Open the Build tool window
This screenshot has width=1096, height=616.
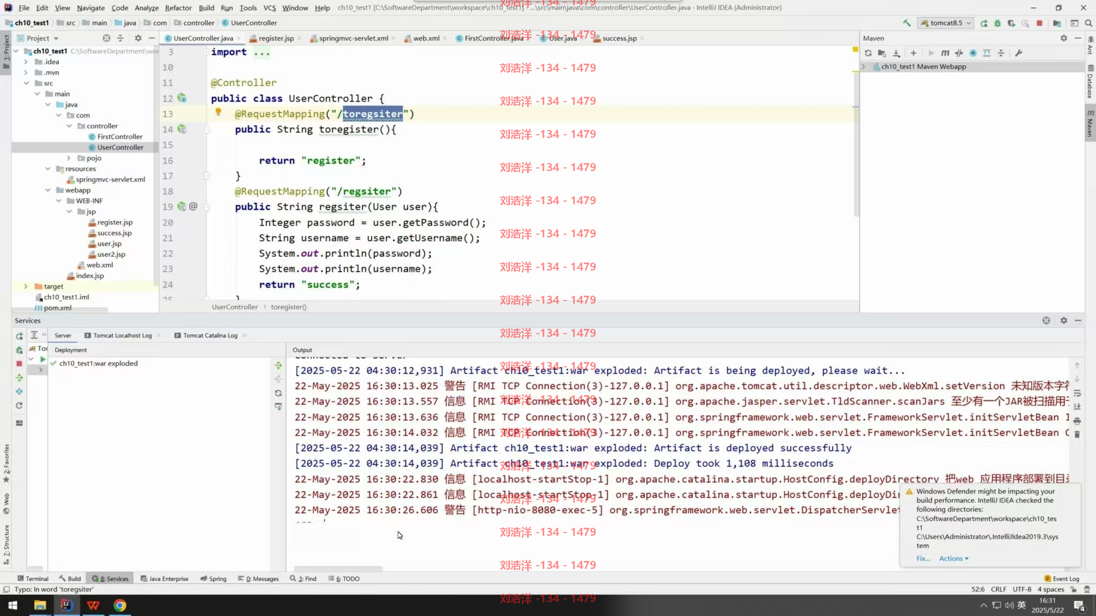coord(70,579)
